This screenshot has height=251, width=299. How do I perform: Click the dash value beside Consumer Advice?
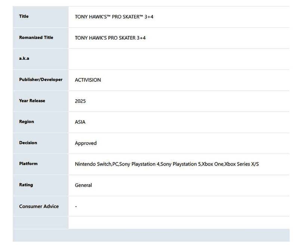(76, 207)
